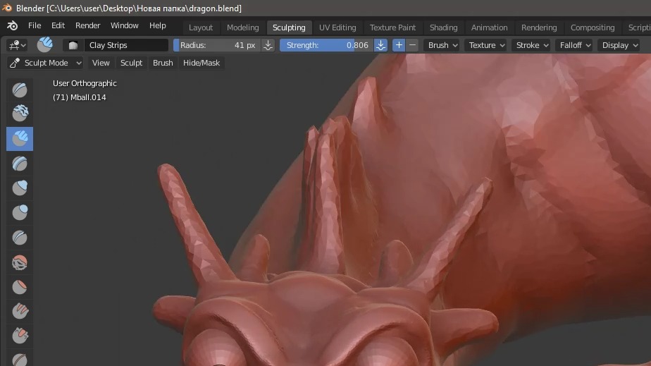Select the Smooth brush tool
Viewport: 651px width, 366px height.
[x=20, y=262]
